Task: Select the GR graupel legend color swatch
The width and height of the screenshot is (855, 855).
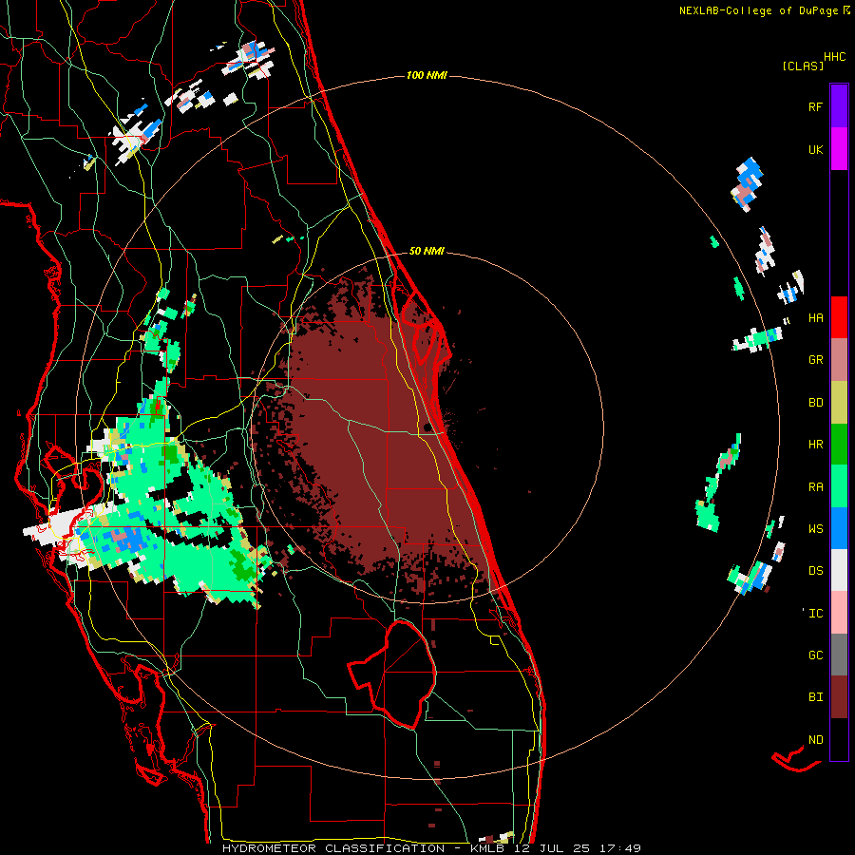Action: tap(839, 359)
